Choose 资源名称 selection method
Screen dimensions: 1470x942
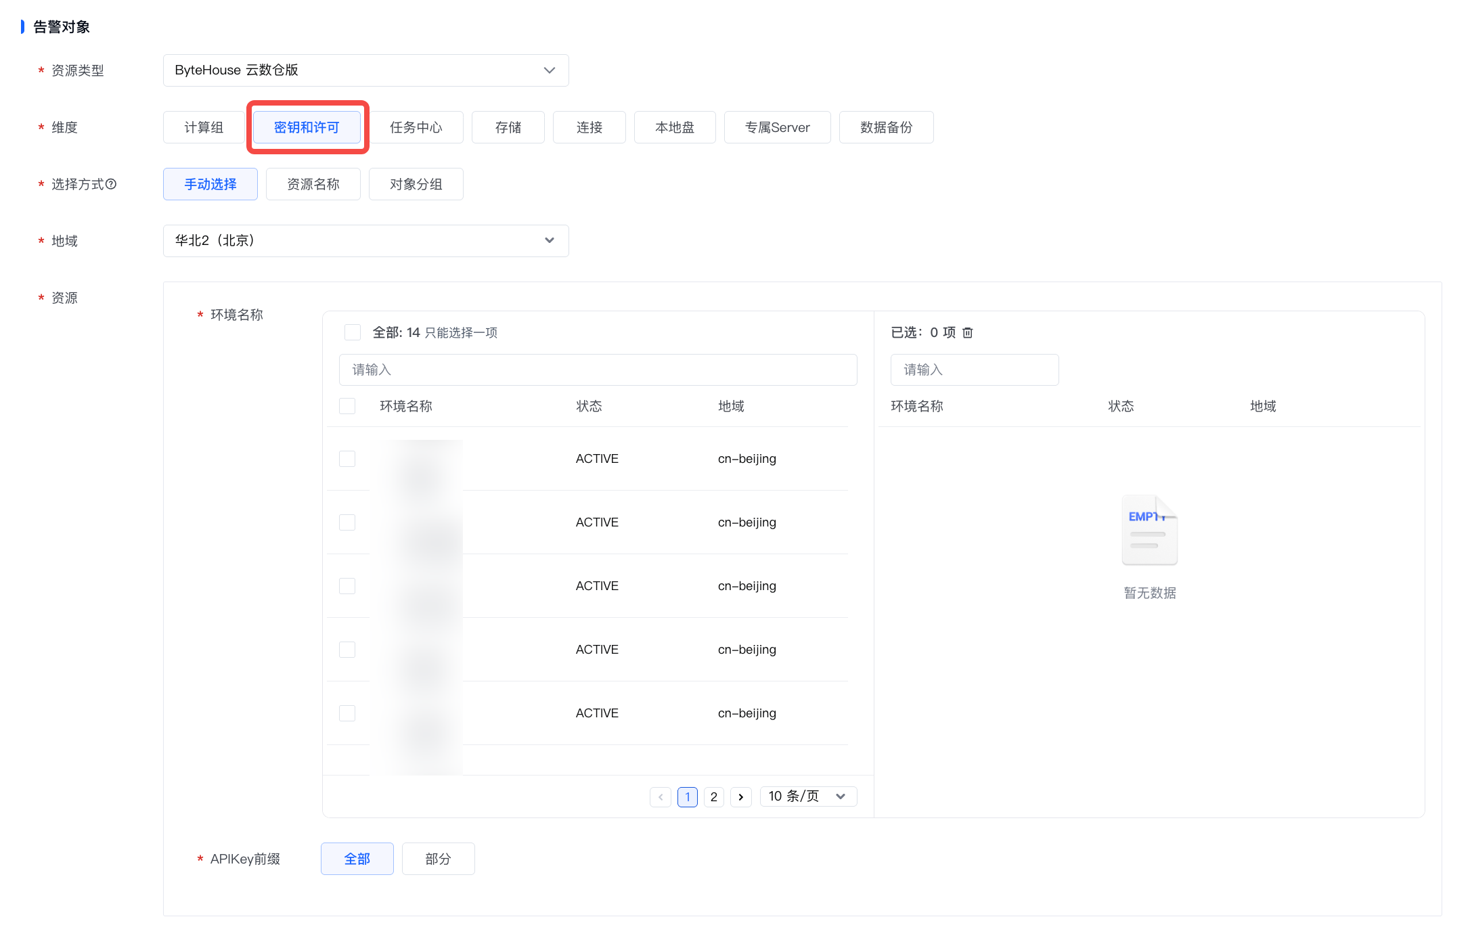(x=313, y=184)
